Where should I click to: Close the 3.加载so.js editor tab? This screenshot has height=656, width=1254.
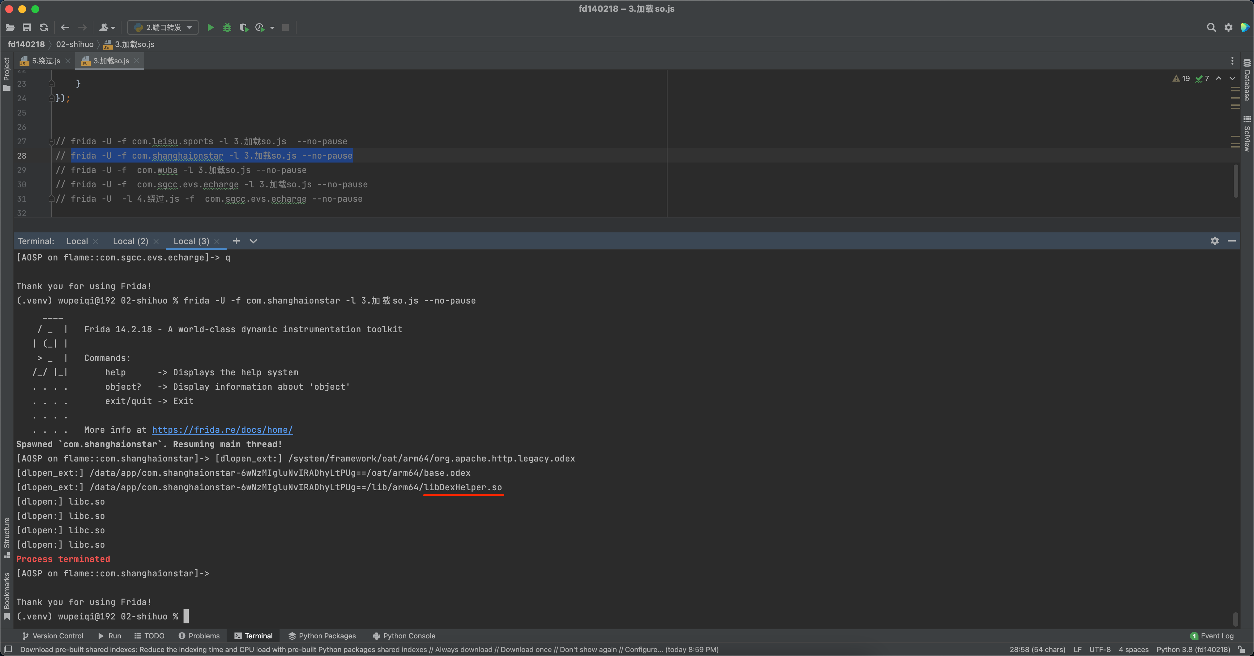[137, 61]
